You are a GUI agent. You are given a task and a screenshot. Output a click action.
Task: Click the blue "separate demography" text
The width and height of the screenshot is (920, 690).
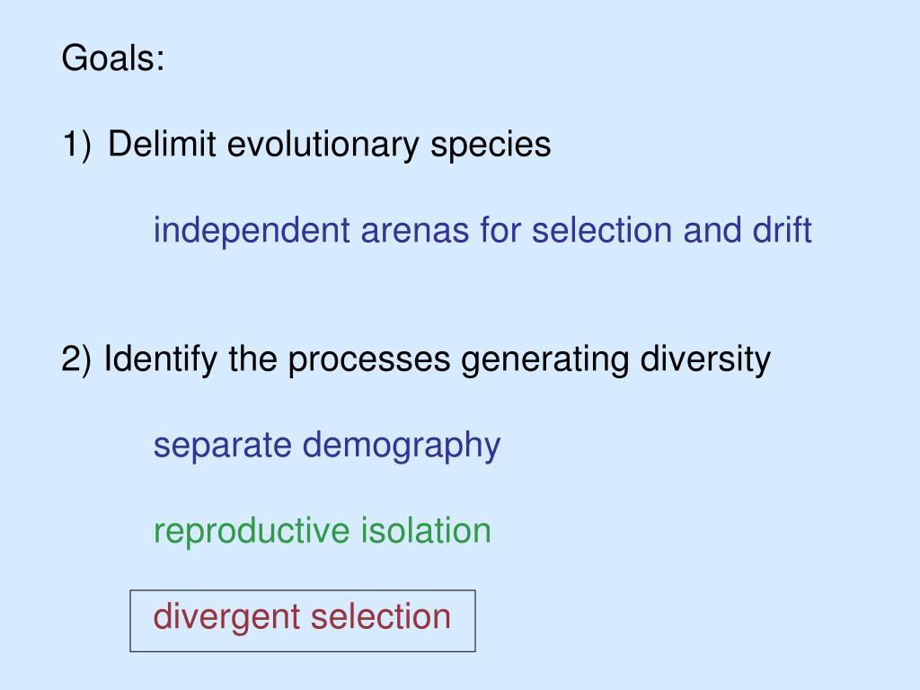327,446
